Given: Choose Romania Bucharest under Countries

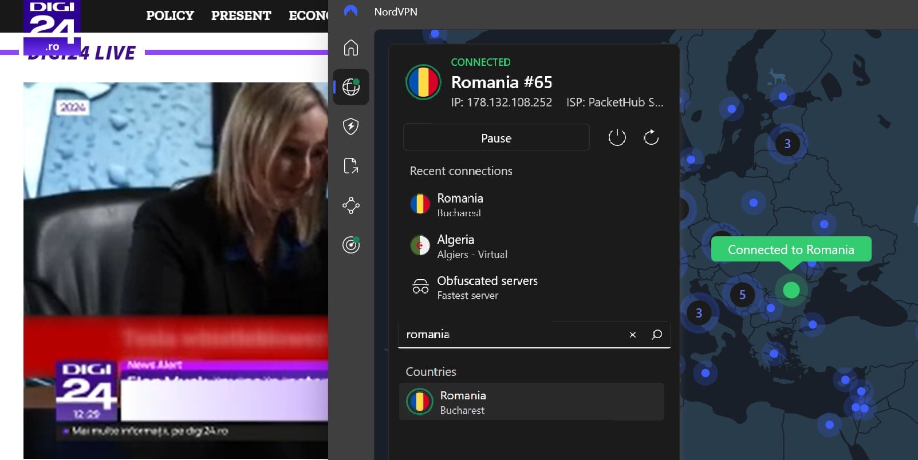Looking at the screenshot, I should click(532, 402).
